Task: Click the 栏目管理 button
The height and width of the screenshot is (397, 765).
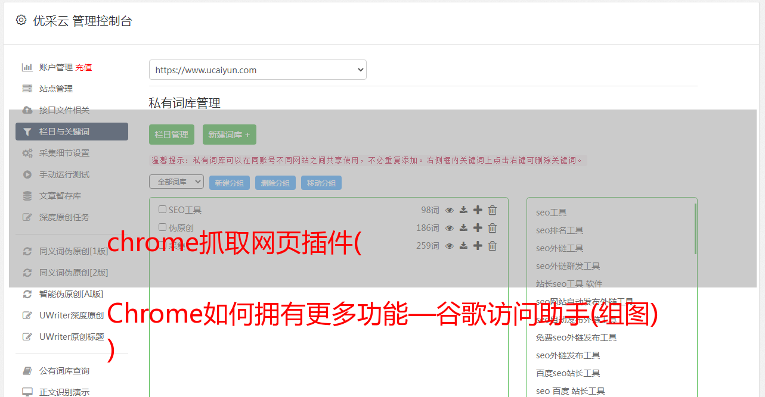Action: (172, 135)
